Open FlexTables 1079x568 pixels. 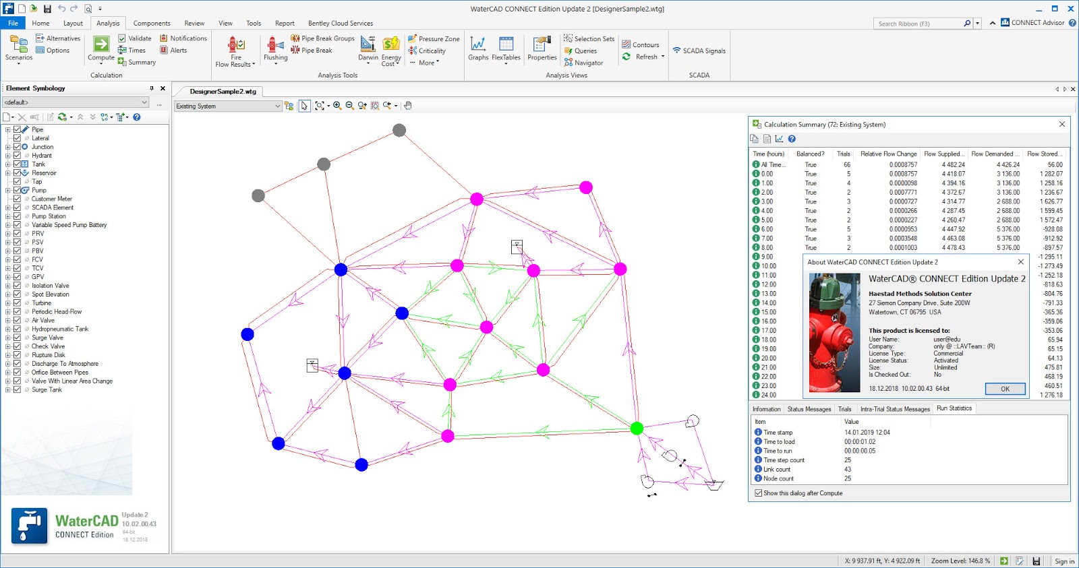pyautogui.click(x=506, y=49)
